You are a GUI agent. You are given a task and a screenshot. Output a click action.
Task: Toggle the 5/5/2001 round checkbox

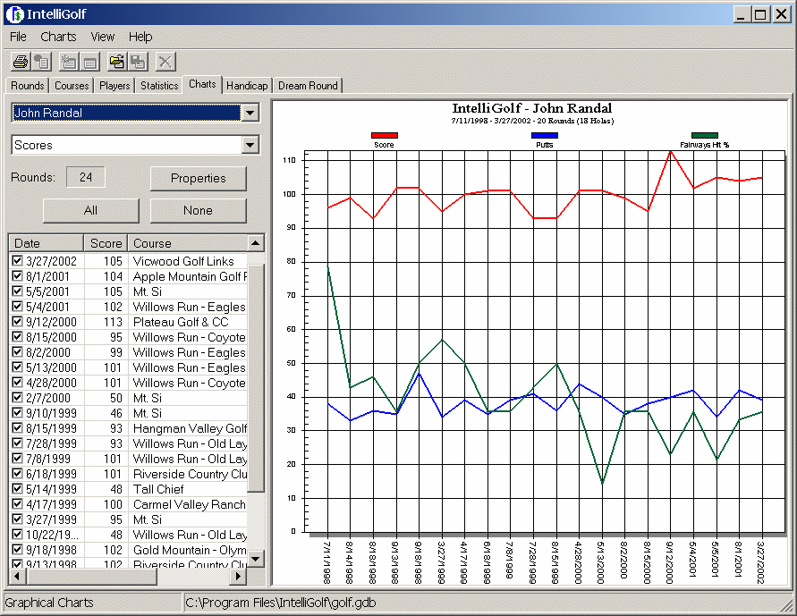pos(17,291)
